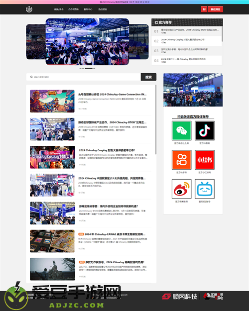Image resolution: width=249 pixels, height=311 pixels.
Task: Click the small red icon button in header
Action: pos(204,9)
